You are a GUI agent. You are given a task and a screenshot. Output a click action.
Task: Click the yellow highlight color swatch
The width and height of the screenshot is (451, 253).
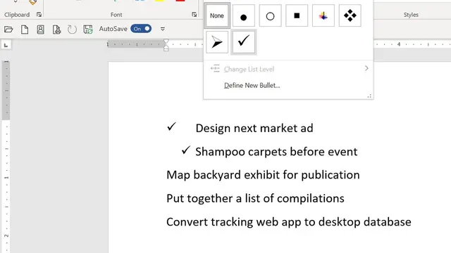tap(159, 1)
